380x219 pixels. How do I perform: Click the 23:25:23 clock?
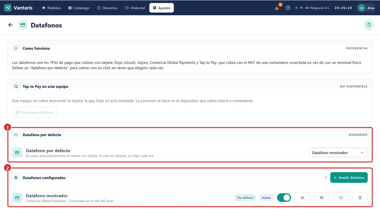343,8
